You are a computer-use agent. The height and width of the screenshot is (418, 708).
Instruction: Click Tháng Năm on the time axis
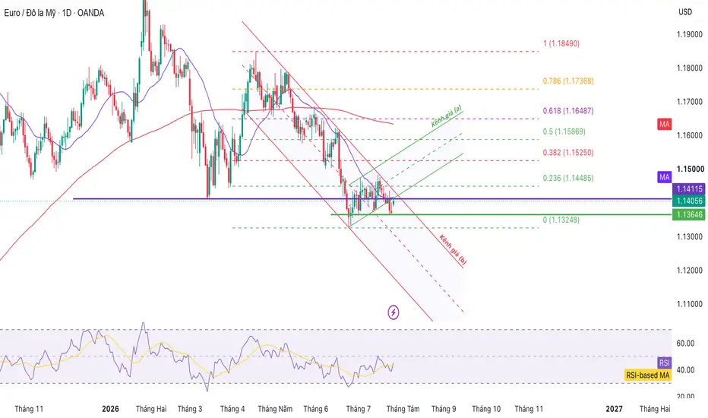(x=275, y=409)
